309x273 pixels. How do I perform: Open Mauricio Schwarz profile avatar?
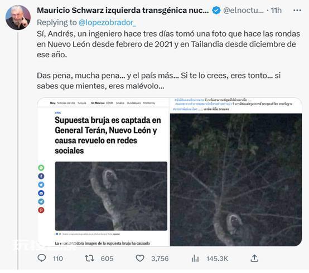pyautogui.click(x=18, y=18)
